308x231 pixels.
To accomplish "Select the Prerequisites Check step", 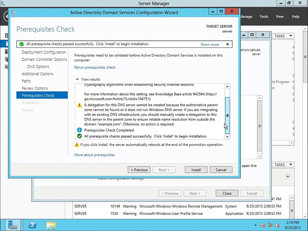I will coord(42,95).
